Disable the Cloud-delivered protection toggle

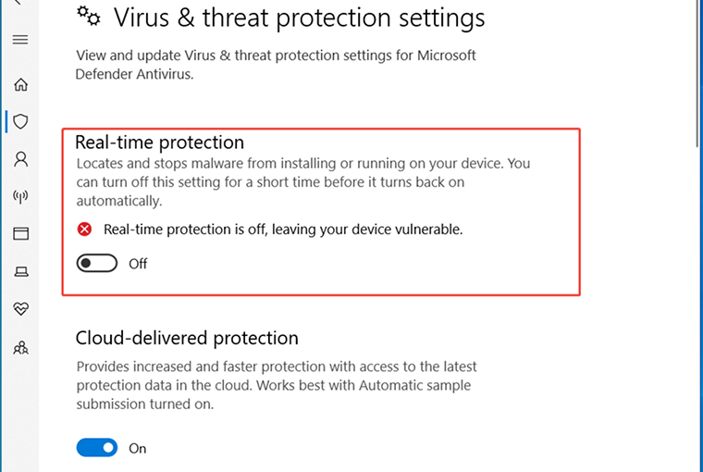(97, 448)
